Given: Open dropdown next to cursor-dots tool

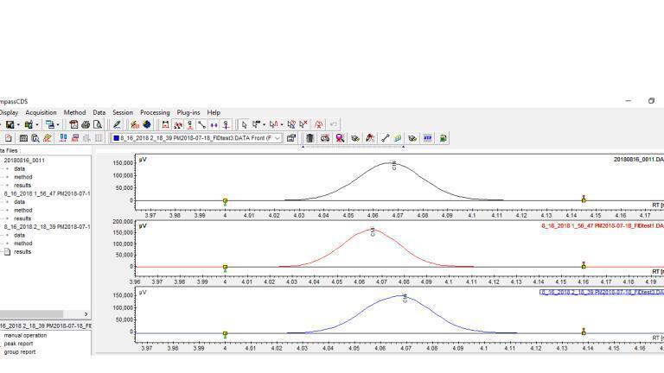Looking at the screenshot, I should [x=264, y=124].
